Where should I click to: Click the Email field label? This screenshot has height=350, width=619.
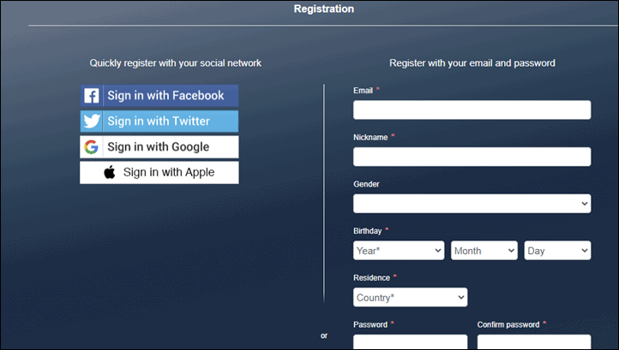tap(363, 91)
